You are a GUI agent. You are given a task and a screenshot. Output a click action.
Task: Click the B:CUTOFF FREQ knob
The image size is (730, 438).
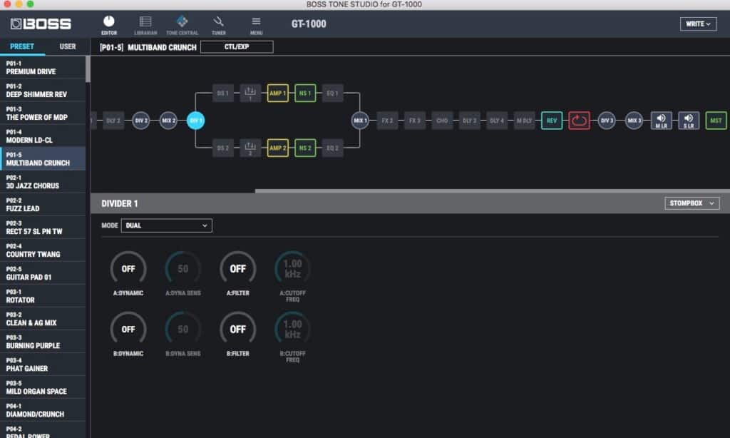point(292,330)
